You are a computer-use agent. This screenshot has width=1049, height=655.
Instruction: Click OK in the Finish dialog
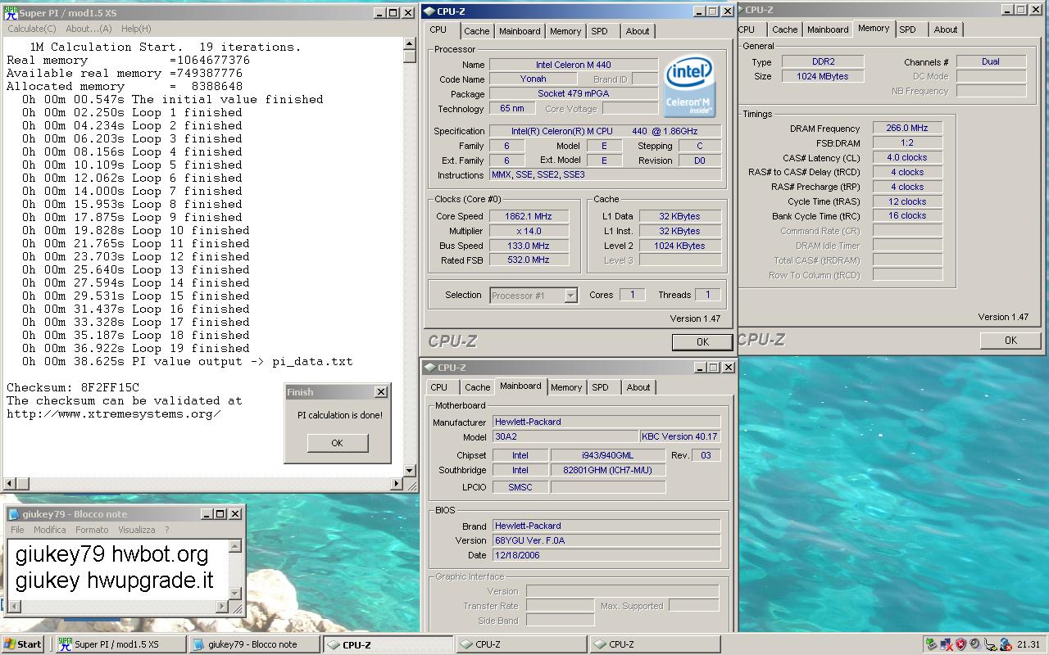point(337,443)
